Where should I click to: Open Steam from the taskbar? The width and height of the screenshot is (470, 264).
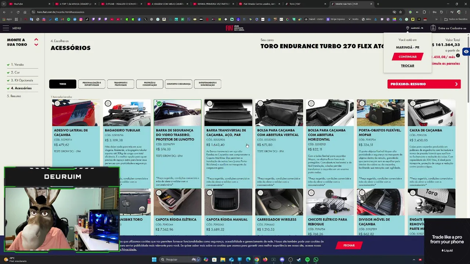point(299,260)
